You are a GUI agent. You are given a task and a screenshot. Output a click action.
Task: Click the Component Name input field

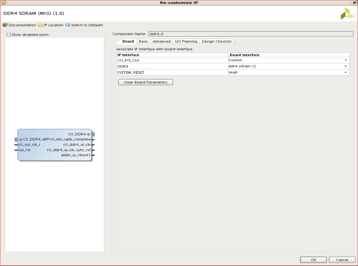[251, 34]
